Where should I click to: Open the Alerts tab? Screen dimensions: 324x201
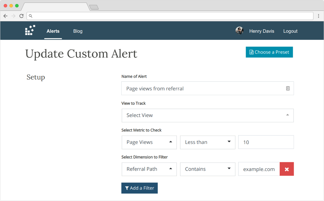(x=53, y=31)
